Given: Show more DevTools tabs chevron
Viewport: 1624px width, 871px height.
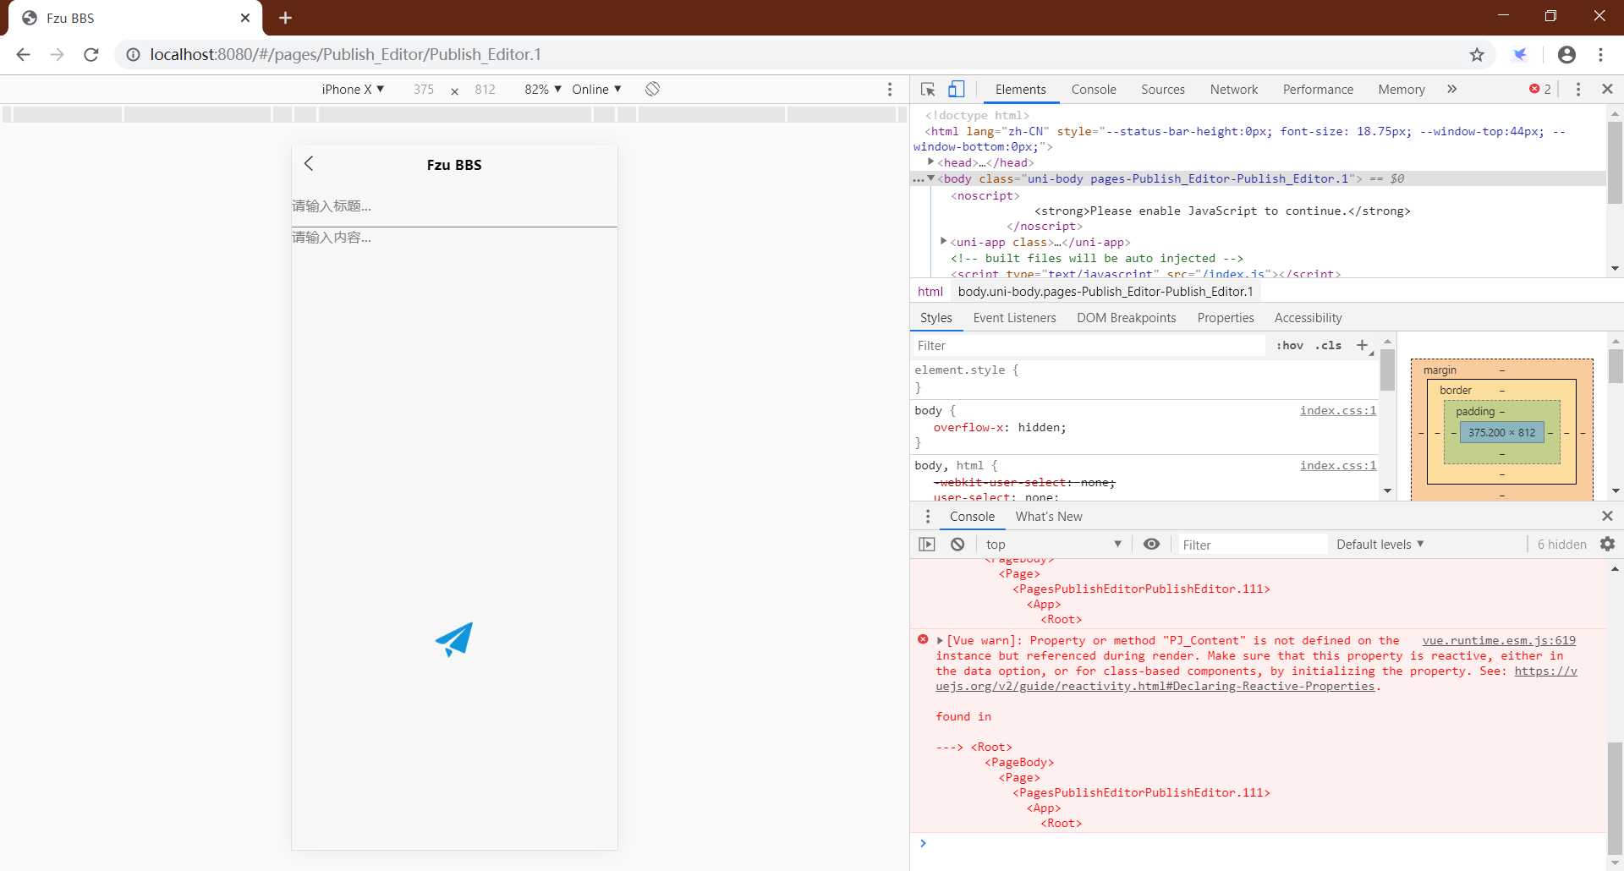Looking at the screenshot, I should [x=1451, y=89].
